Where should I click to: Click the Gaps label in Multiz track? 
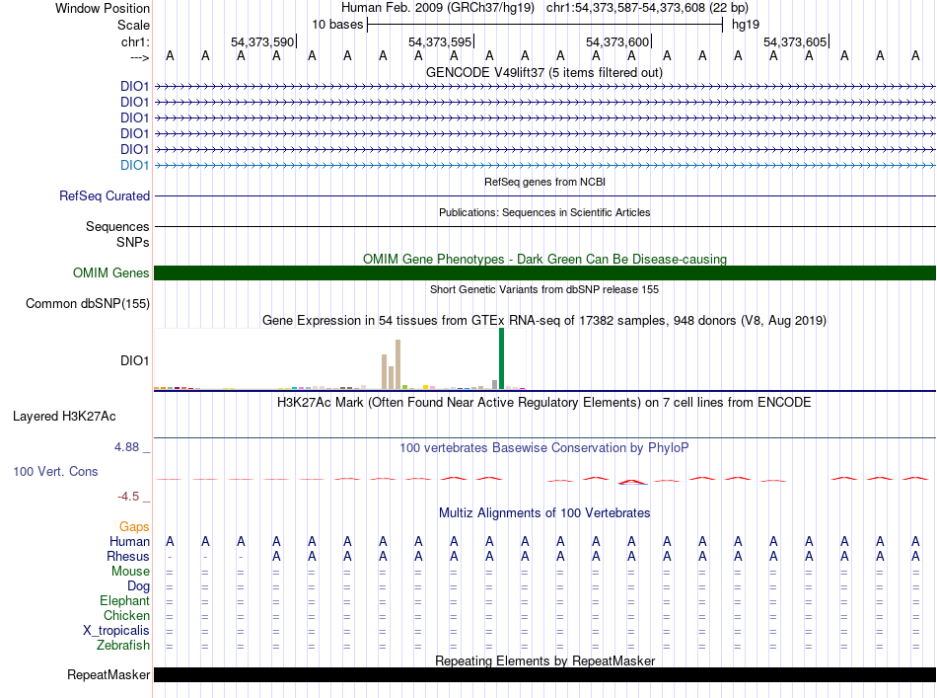click(x=134, y=527)
